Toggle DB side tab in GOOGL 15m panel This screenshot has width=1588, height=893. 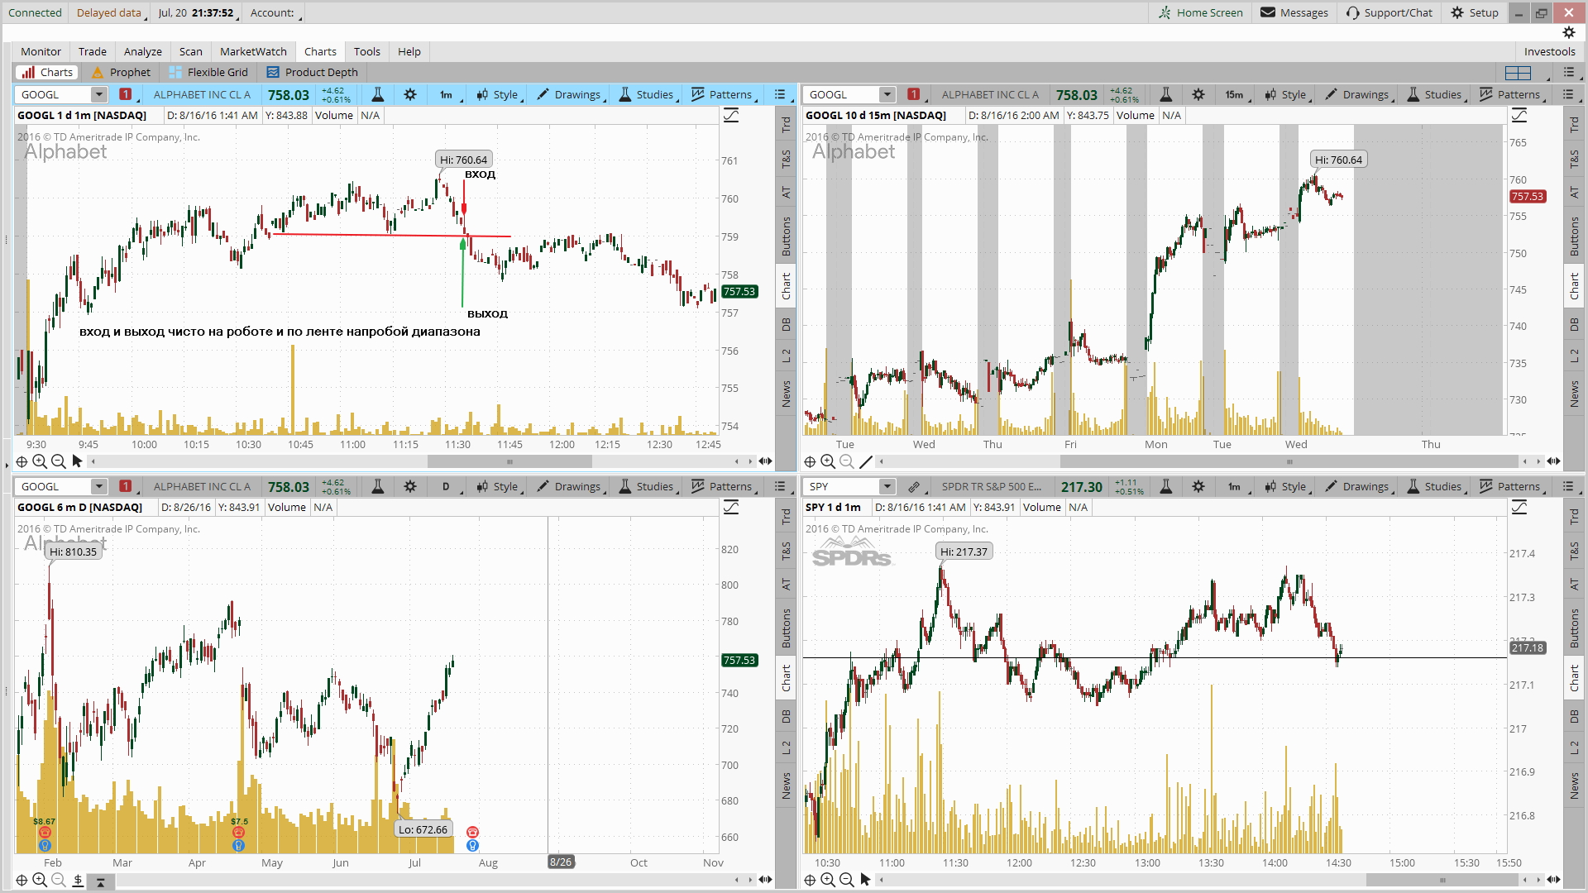tap(1574, 324)
